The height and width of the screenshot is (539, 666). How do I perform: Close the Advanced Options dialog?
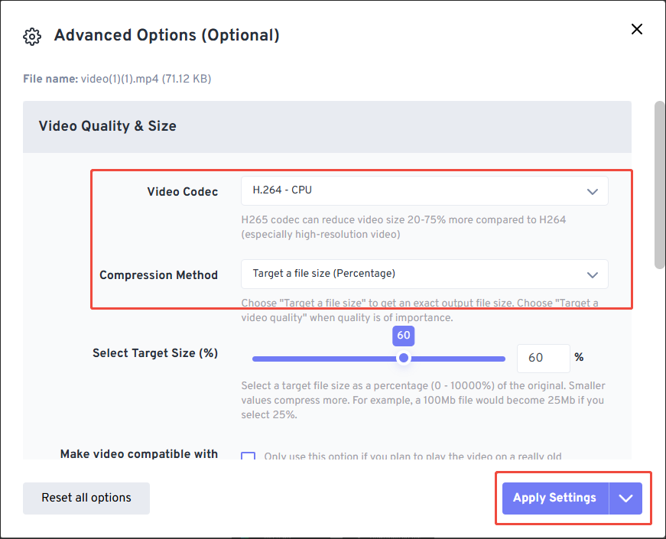(636, 29)
